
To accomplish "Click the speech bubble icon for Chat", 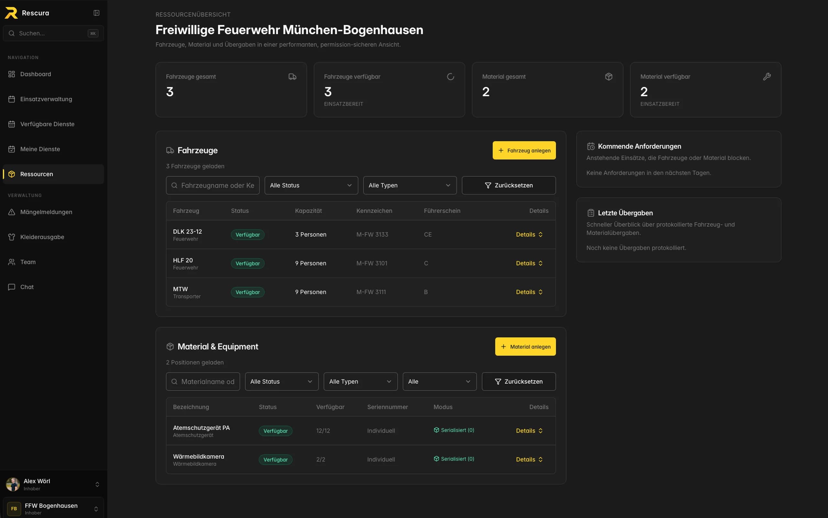I will [x=12, y=287].
